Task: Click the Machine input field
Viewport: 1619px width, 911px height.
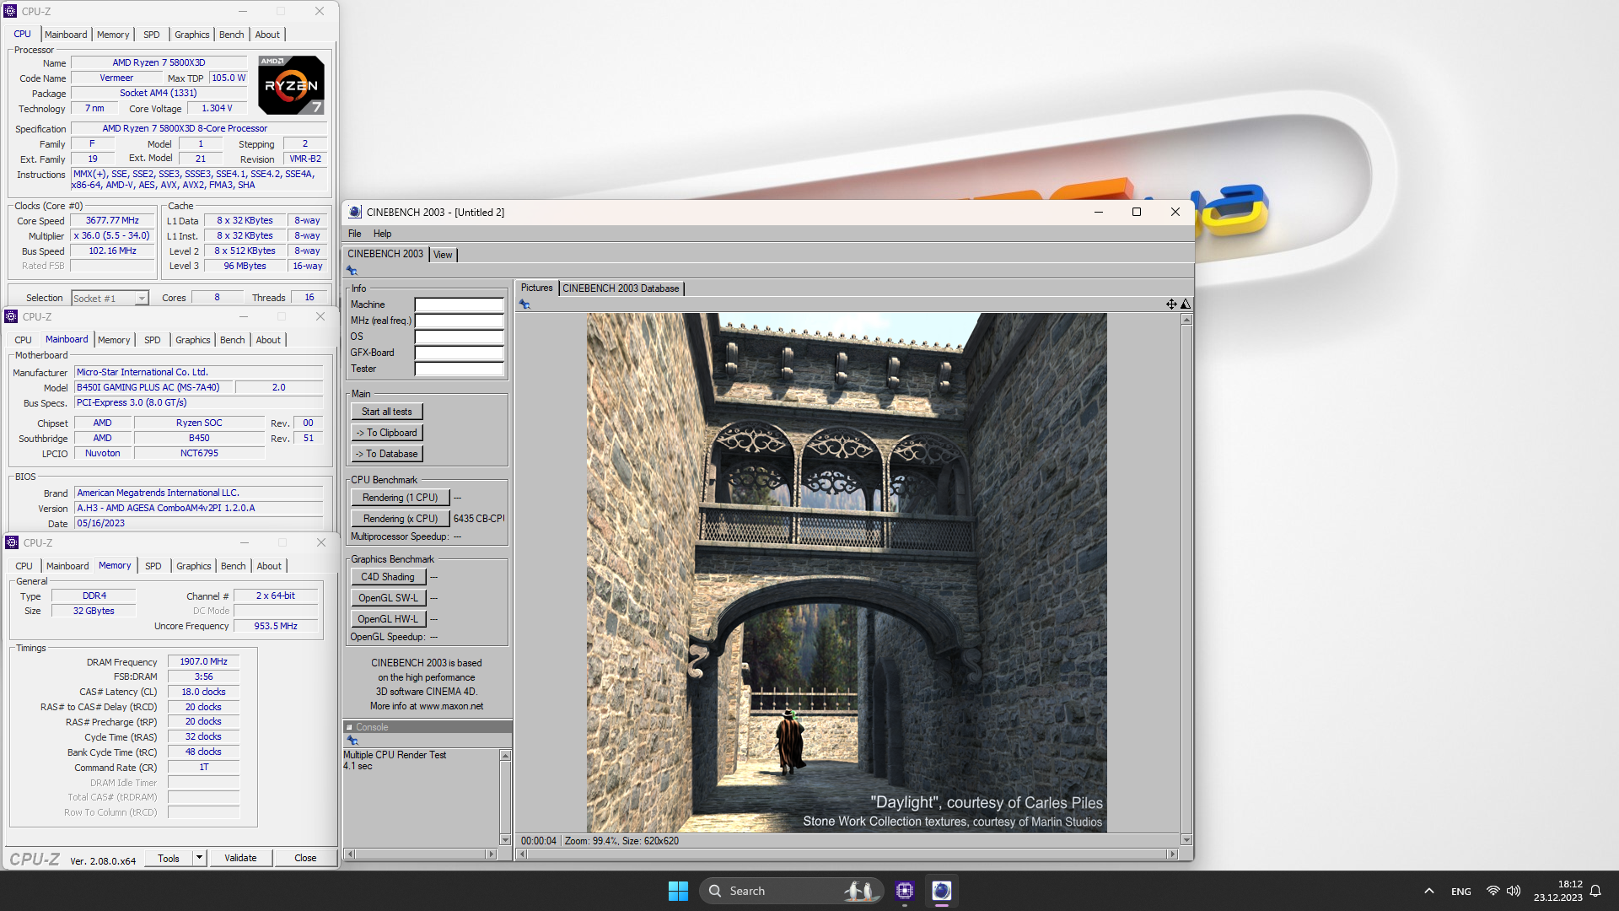Action: [459, 305]
